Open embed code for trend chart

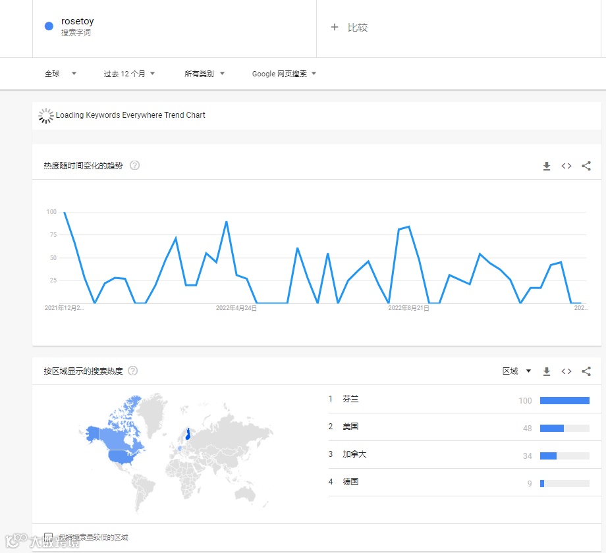(566, 166)
